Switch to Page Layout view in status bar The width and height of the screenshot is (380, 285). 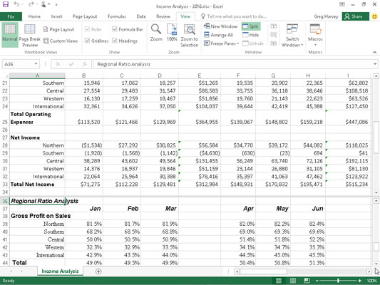pyautogui.click(x=293, y=281)
